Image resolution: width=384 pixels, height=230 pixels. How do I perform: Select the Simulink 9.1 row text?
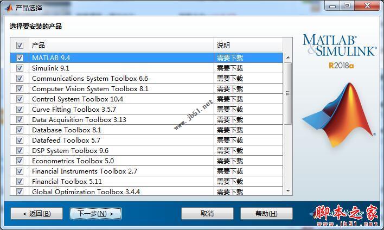50,68
